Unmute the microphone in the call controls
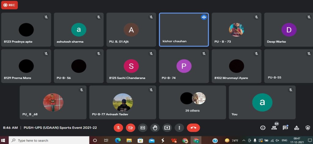The width and height of the screenshot is (313, 144). point(118,128)
